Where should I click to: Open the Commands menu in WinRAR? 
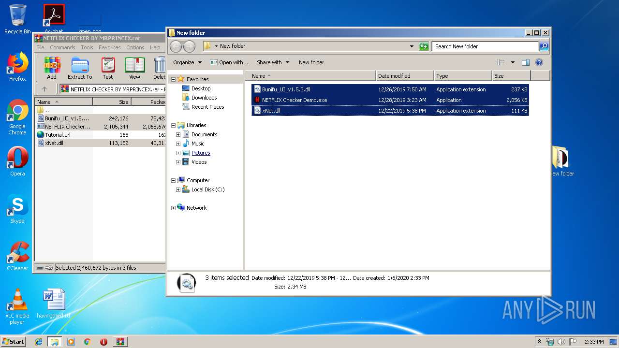pyautogui.click(x=62, y=47)
